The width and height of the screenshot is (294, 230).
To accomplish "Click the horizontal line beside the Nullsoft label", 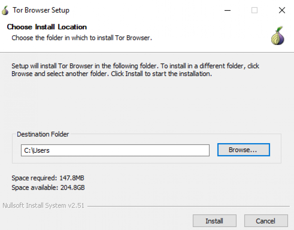I will [187, 206].
